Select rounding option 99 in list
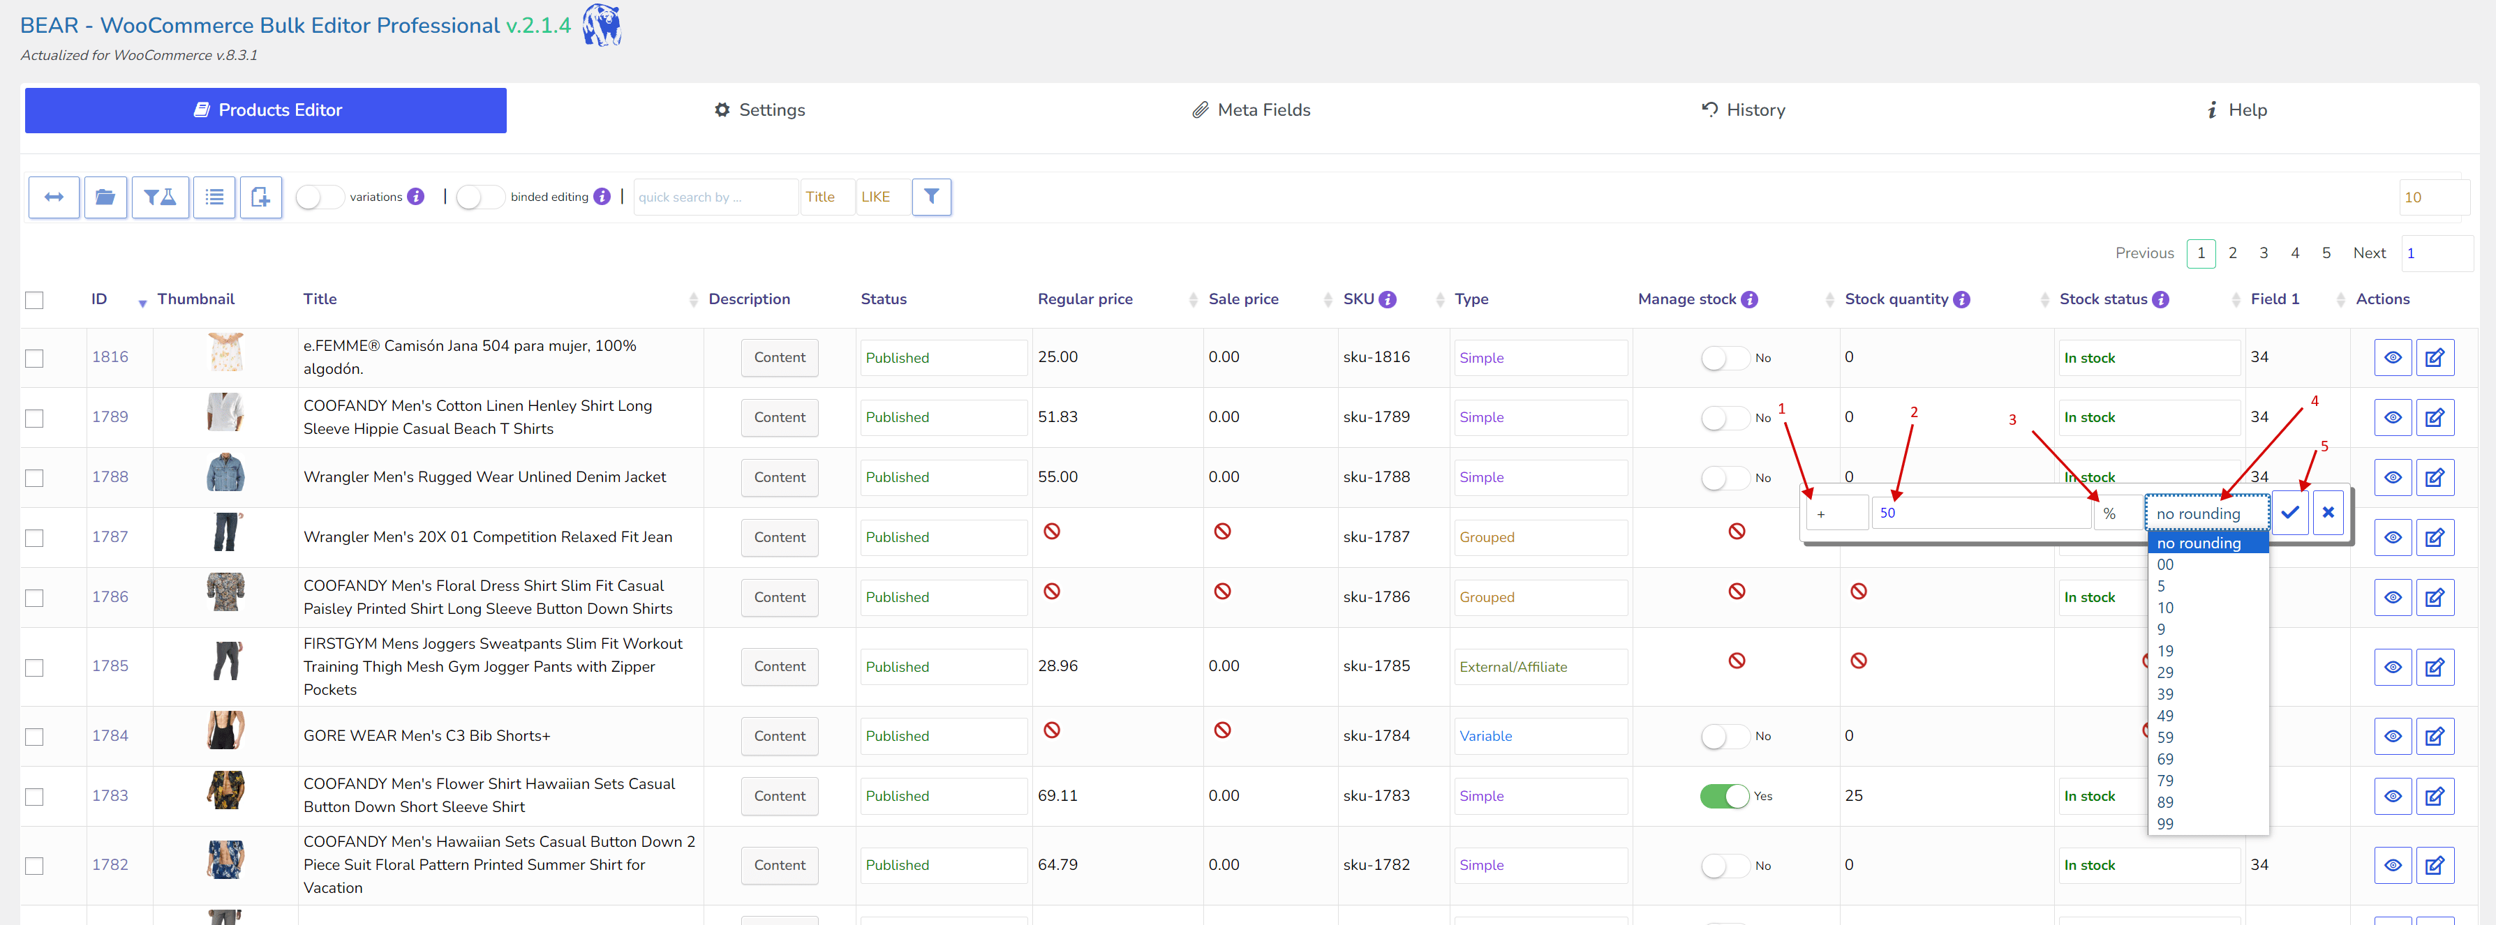 coord(2208,825)
